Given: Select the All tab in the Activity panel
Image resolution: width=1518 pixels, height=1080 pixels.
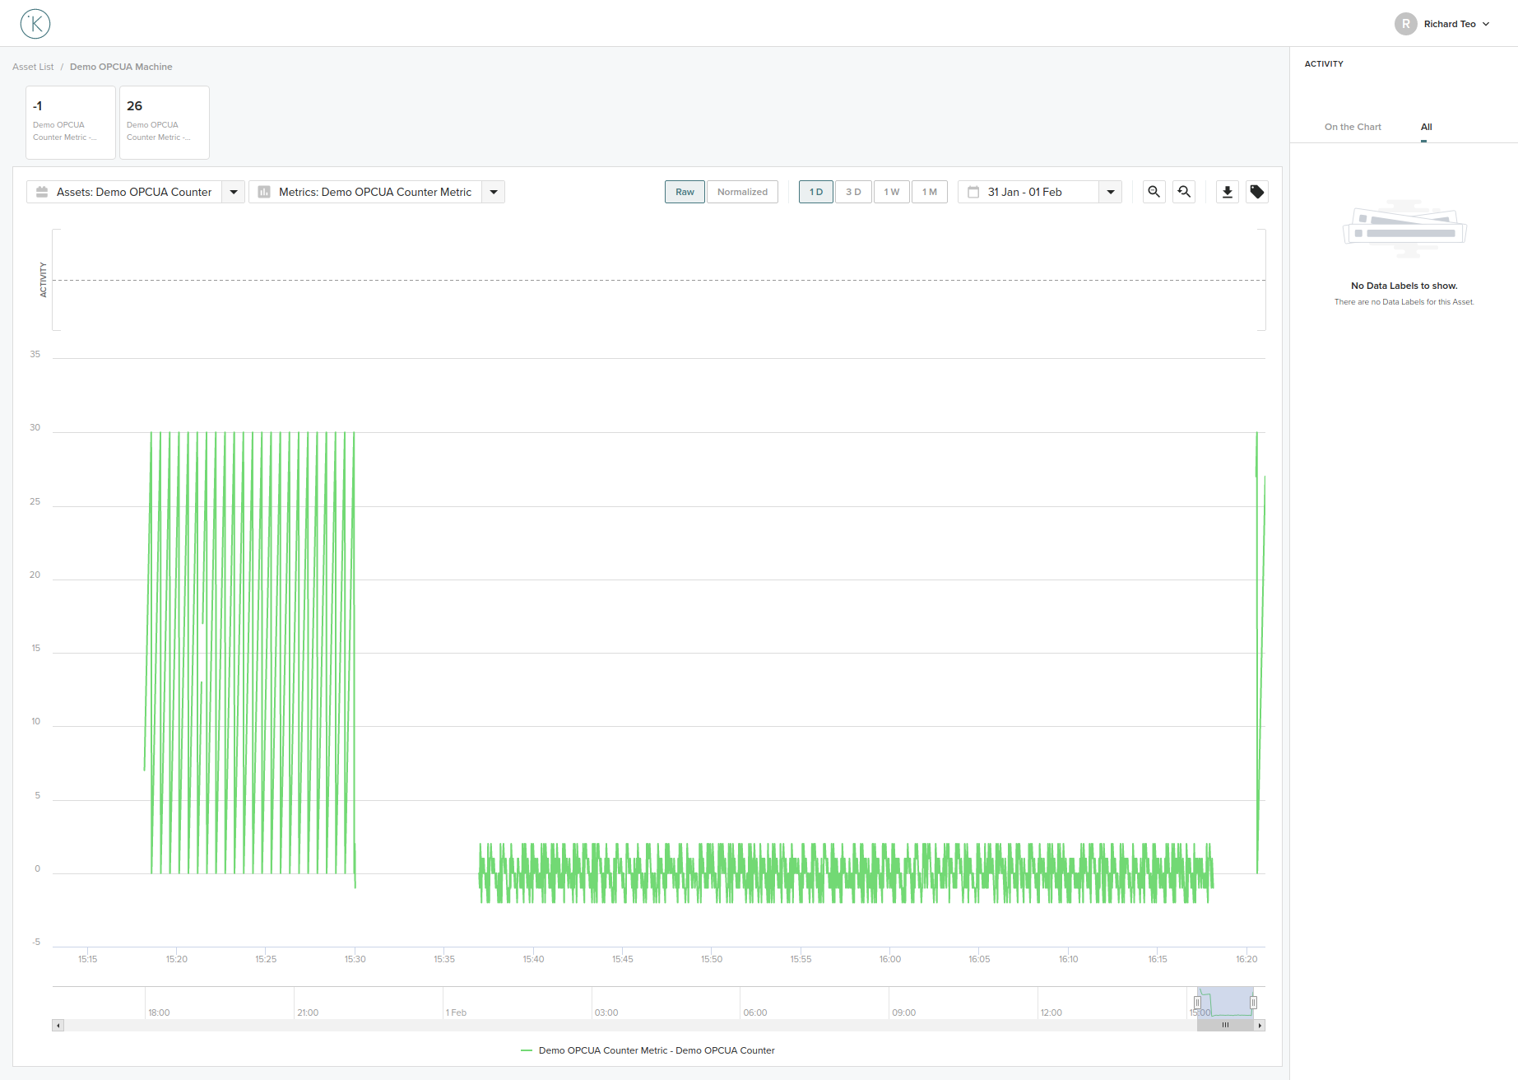Looking at the screenshot, I should coord(1426,127).
